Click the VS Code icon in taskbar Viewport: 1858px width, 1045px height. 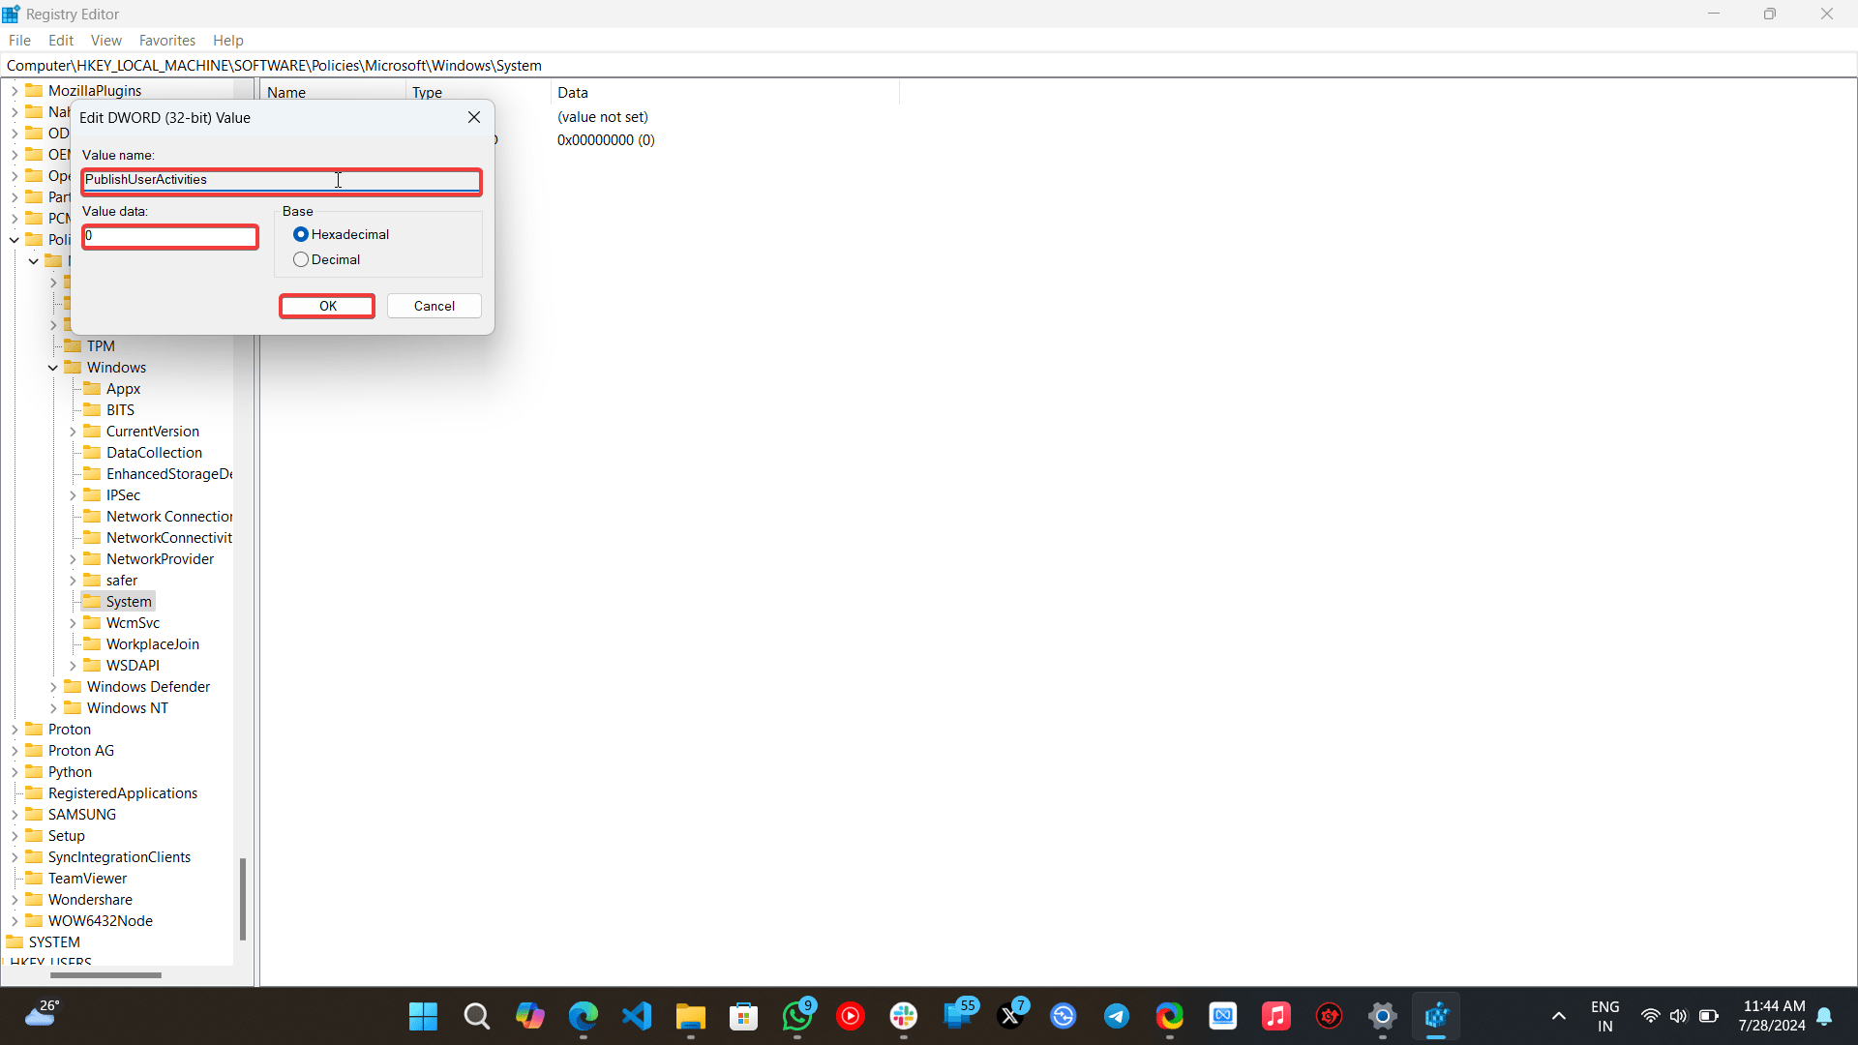coord(637,1016)
